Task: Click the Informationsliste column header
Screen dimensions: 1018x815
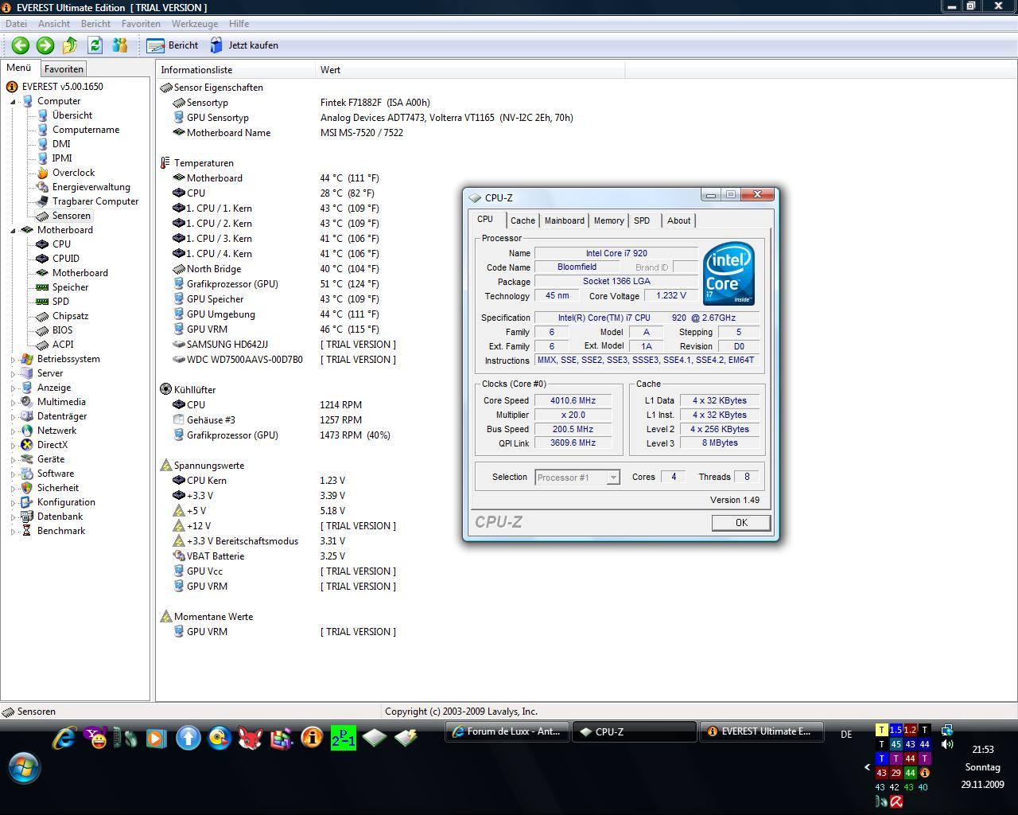Action: click(x=235, y=70)
